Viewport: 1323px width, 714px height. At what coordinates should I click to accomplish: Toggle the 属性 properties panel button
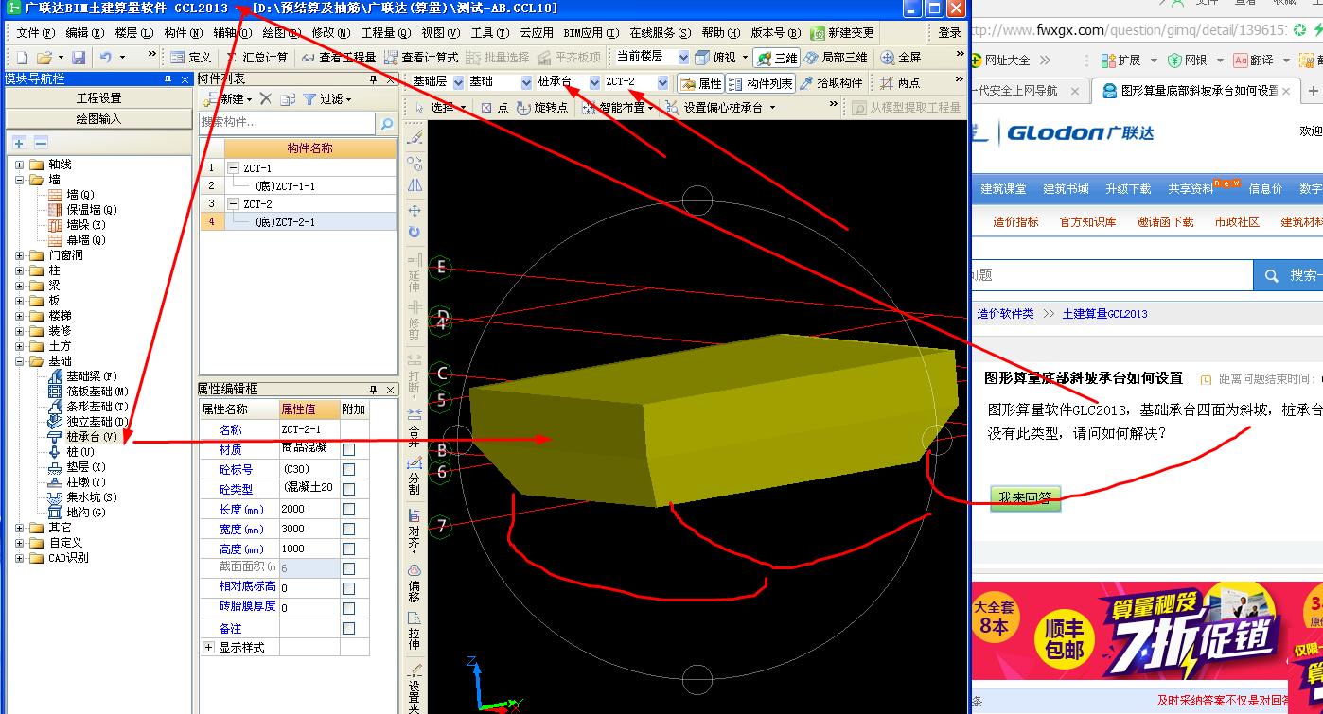(701, 83)
